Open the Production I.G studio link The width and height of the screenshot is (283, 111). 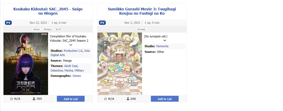(x=73, y=51)
